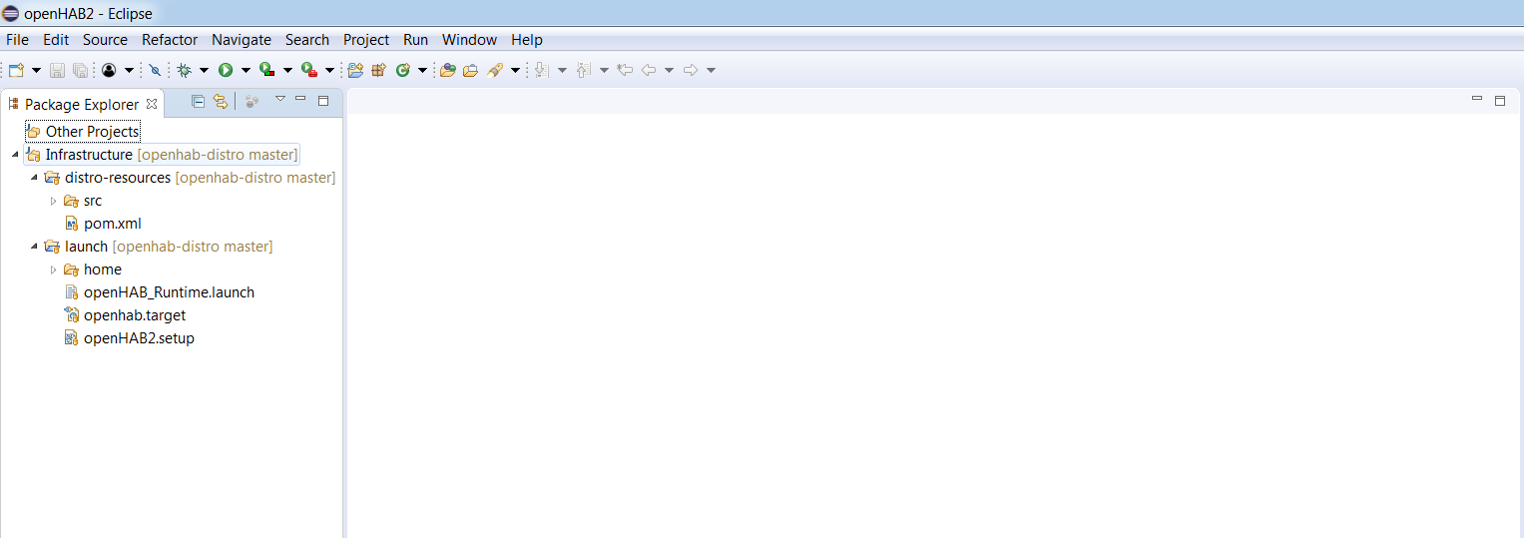Open the Search menu
Image resolution: width=1524 pixels, height=538 pixels.
[307, 40]
